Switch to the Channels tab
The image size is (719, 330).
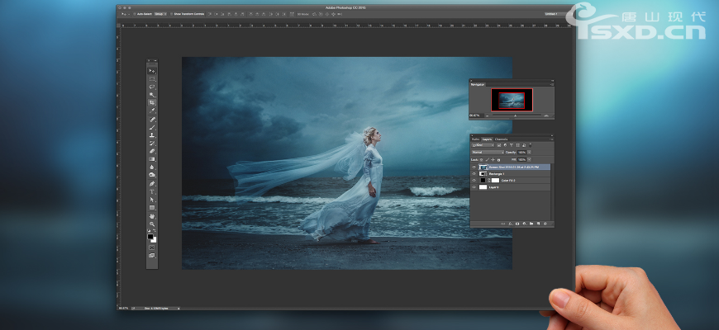coord(502,139)
